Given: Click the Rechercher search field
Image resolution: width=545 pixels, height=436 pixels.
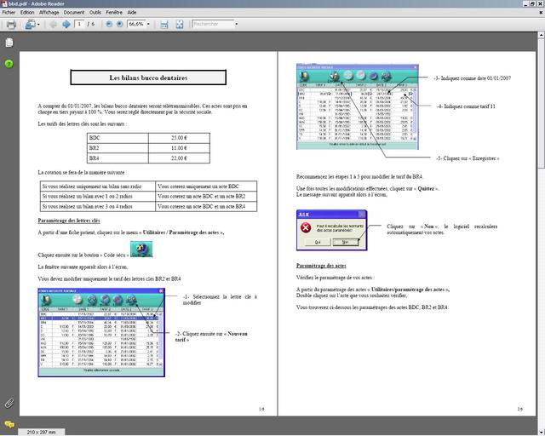Looking at the screenshot, I should 213,24.
